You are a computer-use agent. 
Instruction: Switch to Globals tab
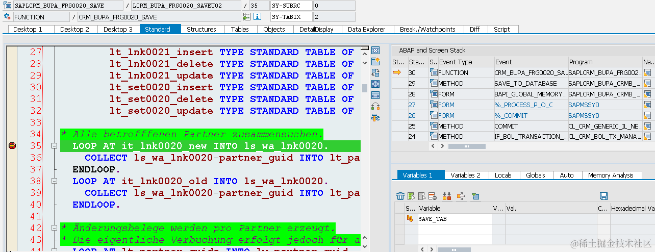pos(536,175)
